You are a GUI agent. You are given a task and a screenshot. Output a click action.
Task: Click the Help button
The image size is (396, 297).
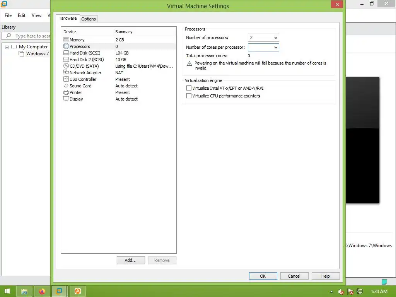[326, 276]
